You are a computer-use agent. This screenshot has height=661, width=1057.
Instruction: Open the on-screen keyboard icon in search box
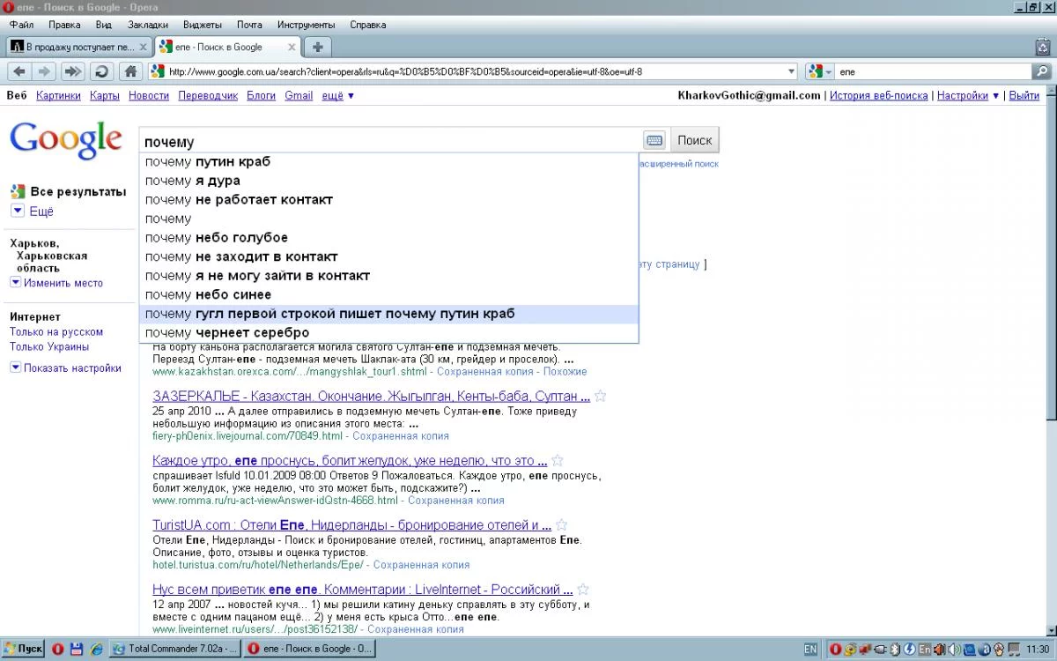[654, 140]
